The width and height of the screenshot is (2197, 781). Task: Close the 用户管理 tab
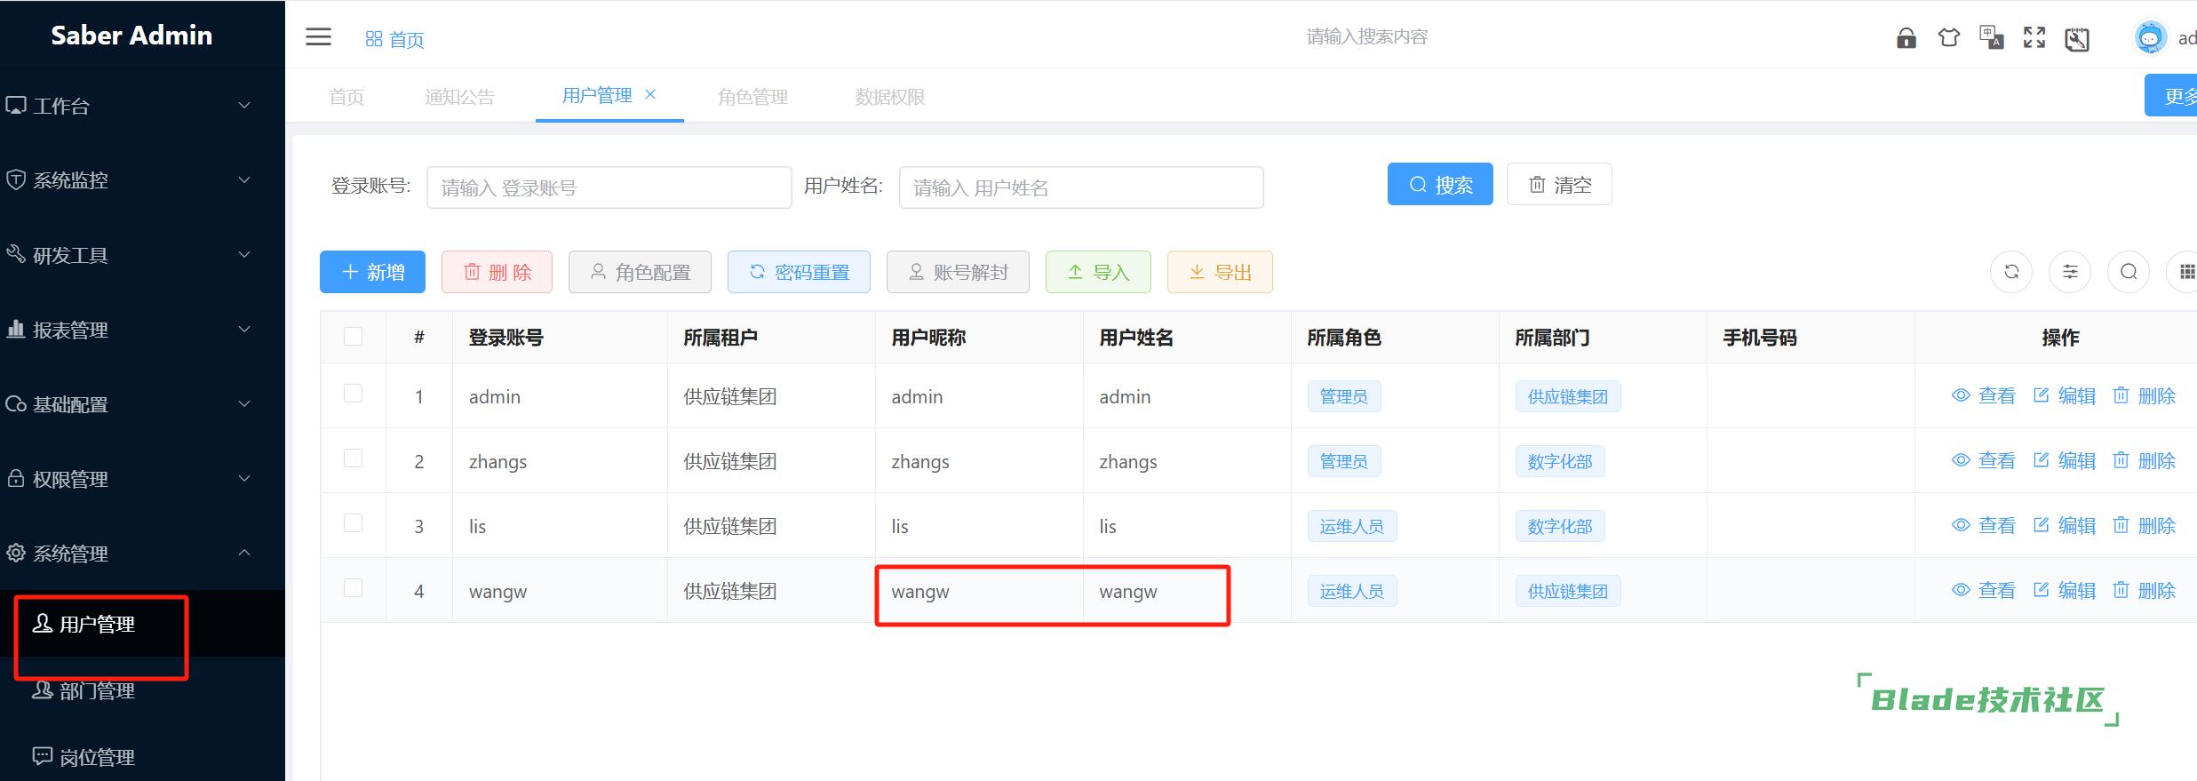click(x=650, y=94)
